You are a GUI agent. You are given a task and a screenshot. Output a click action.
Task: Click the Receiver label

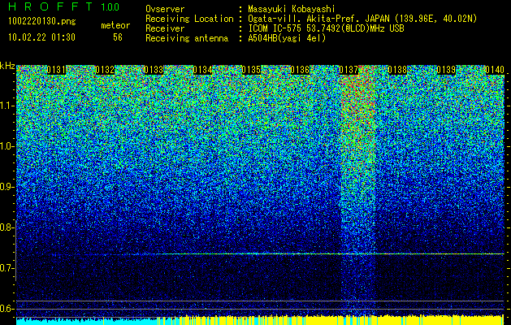(165, 28)
